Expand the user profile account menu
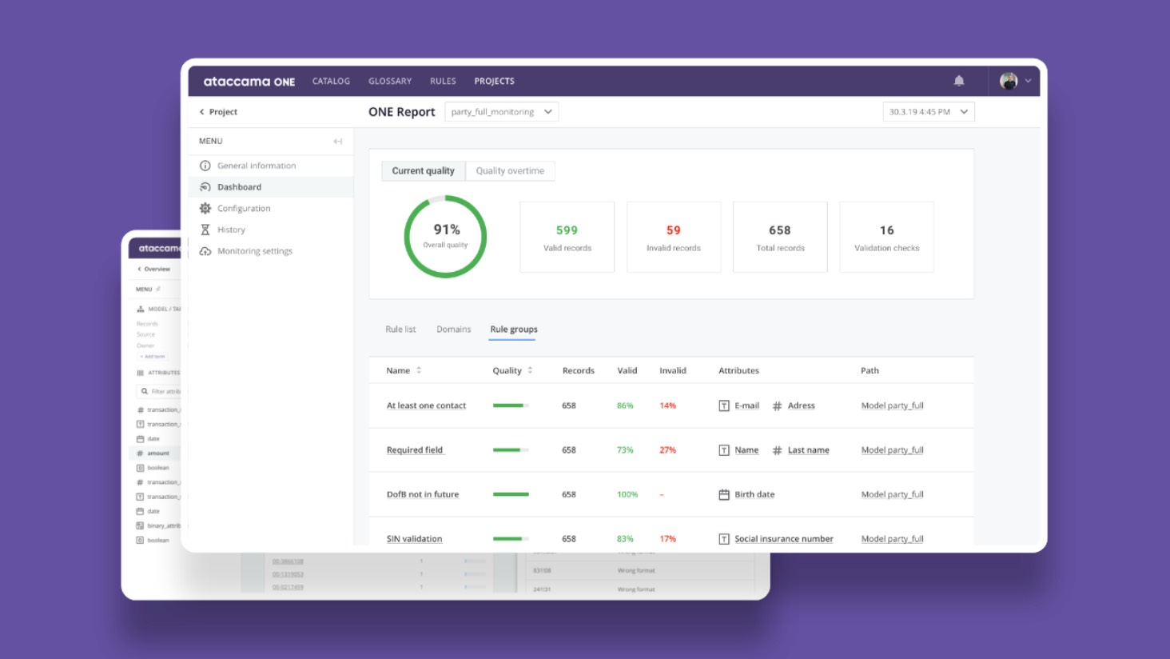 (1014, 81)
